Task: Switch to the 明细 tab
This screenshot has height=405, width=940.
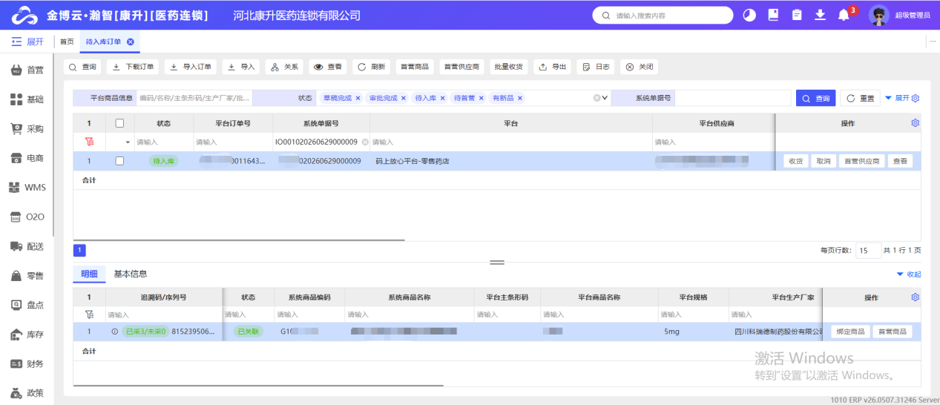Action: coord(89,274)
